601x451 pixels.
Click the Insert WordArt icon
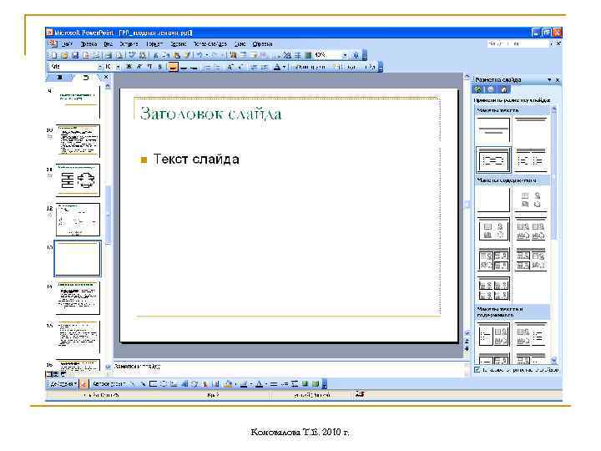click(x=184, y=383)
